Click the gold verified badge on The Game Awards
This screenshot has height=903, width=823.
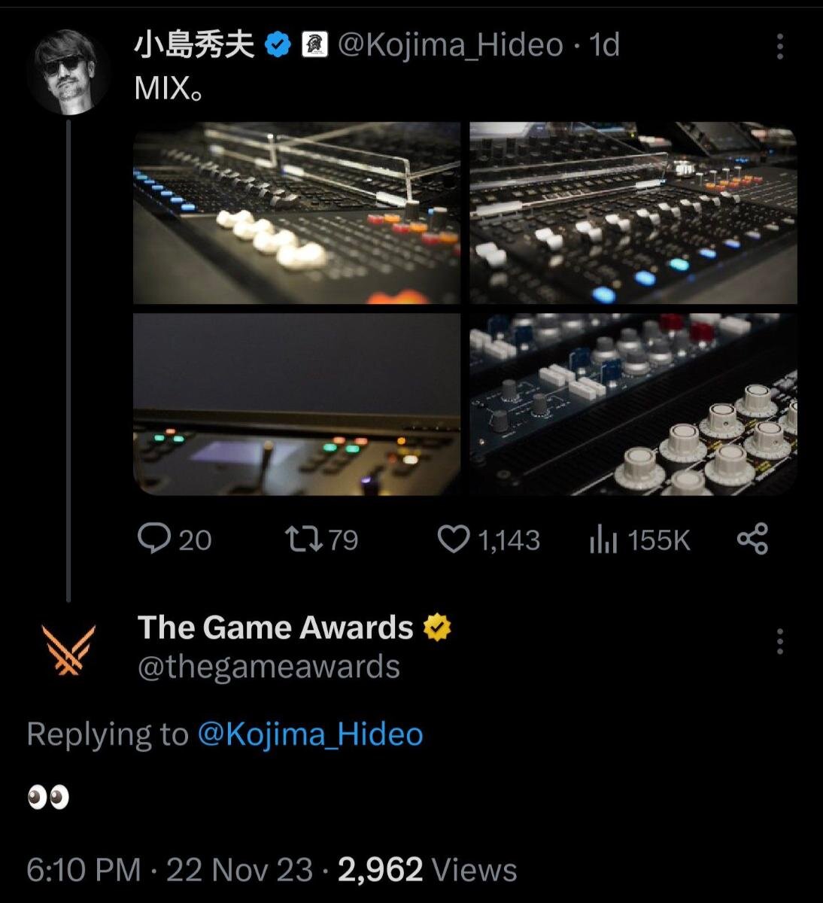pyautogui.click(x=437, y=627)
